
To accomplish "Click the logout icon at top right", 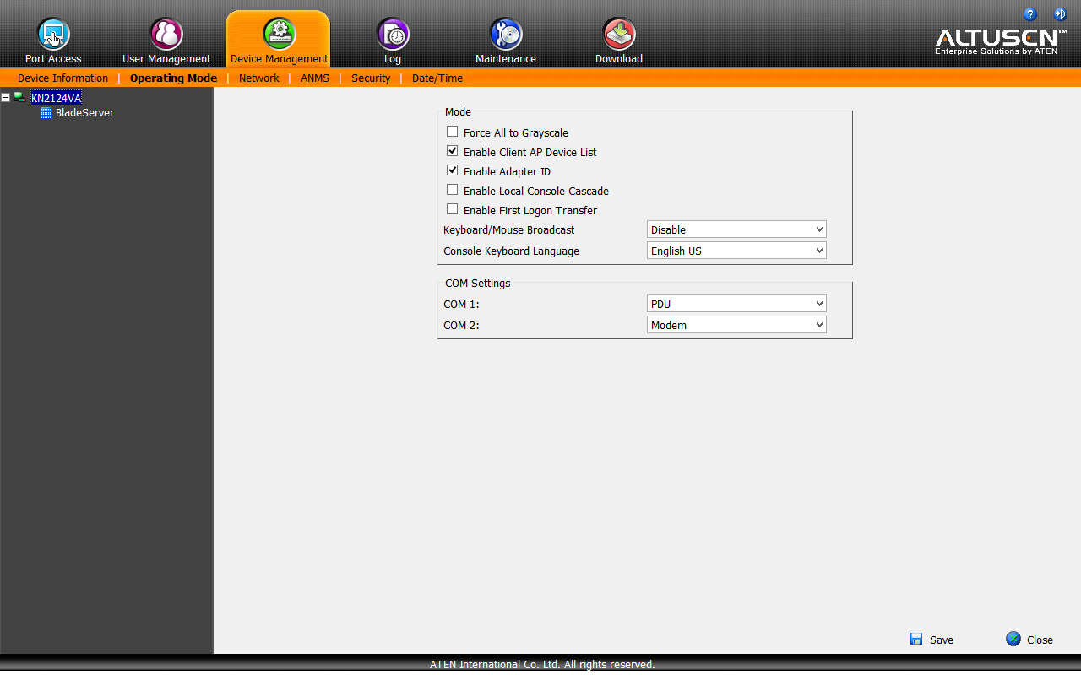I will [x=1060, y=13].
